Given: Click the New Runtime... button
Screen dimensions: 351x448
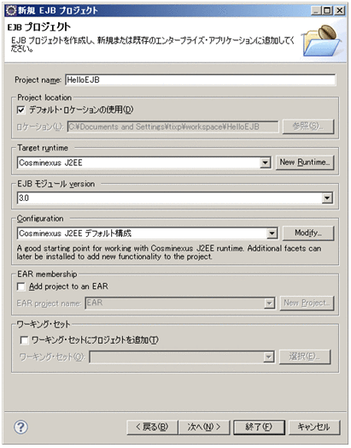Looking at the screenshot, I should (305, 162).
